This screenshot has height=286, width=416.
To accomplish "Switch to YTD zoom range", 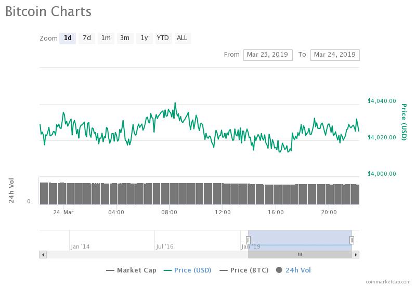I will (x=163, y=38).
